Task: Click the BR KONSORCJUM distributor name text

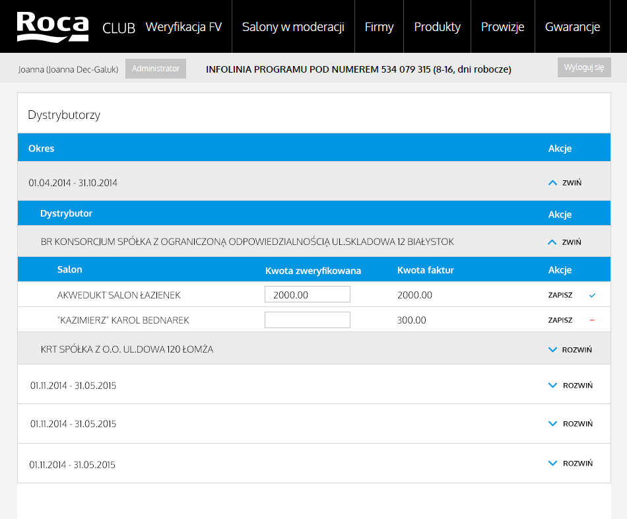Action: [247, 242]
